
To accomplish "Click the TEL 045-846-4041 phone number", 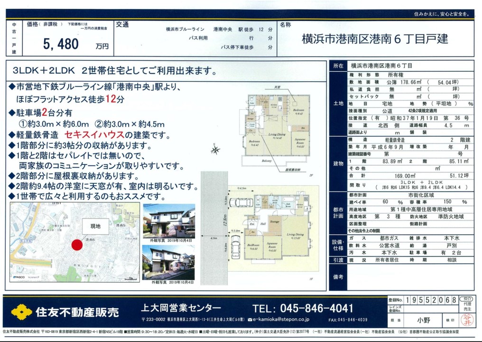I will click(x=303, y=308).
